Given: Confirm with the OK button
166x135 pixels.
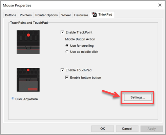Looking at the screenshot, I should click(x=103, y=129).
